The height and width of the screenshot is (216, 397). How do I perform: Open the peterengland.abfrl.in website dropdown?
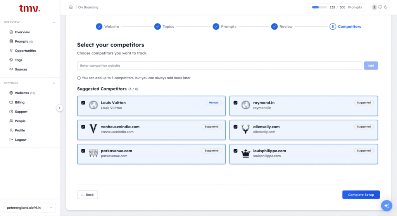[29, 207]
